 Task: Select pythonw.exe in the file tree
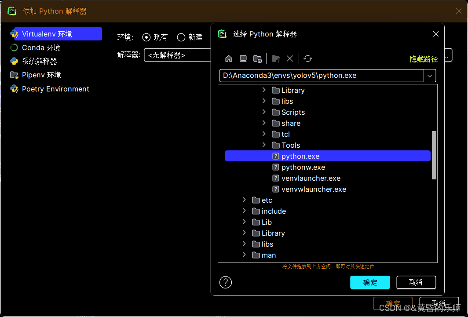point(303,167)
